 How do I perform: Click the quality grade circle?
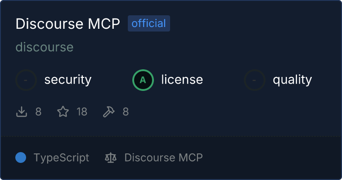255,80
